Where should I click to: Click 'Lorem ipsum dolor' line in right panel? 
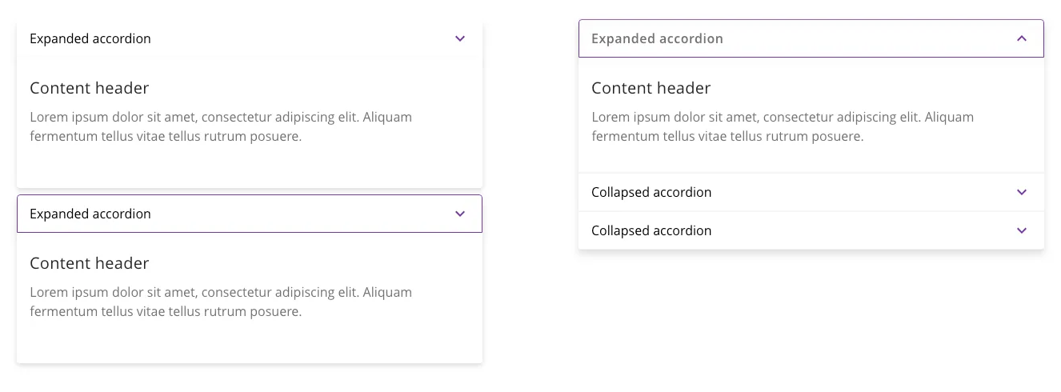click(x=783, y=117)
